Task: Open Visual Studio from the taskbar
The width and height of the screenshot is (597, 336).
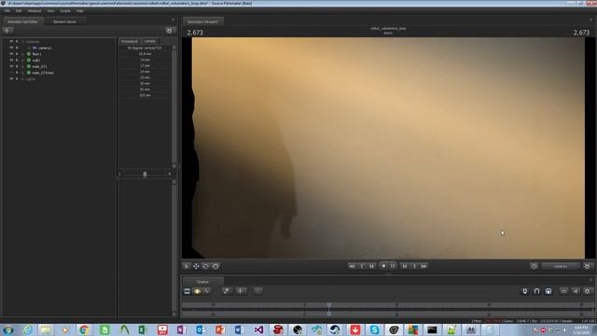Action: (258, 329)
